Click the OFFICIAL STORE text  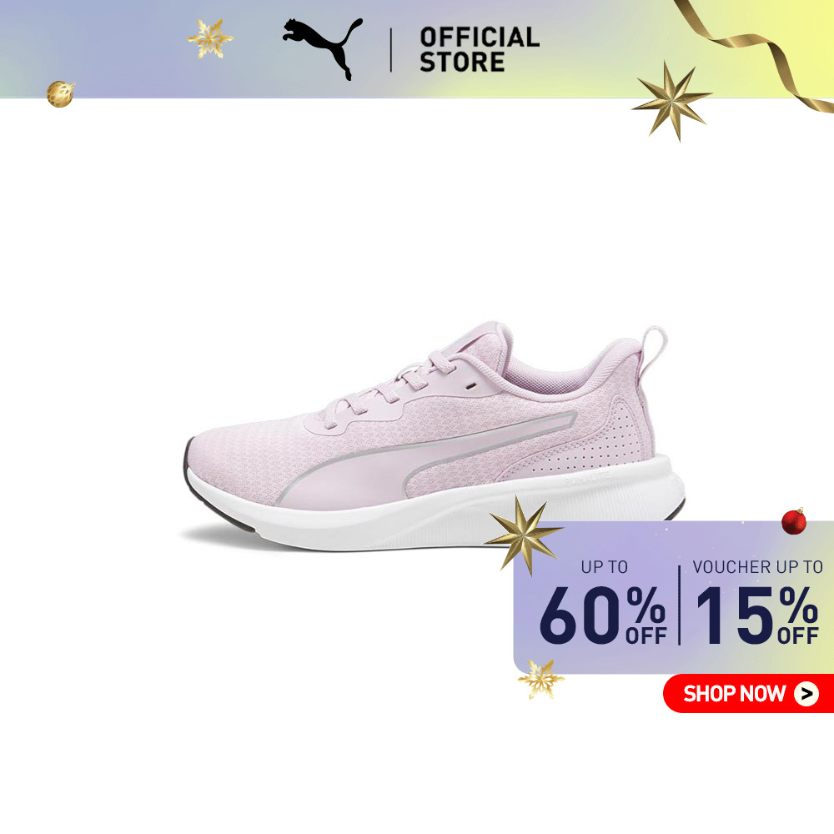(x=480, y=49)
